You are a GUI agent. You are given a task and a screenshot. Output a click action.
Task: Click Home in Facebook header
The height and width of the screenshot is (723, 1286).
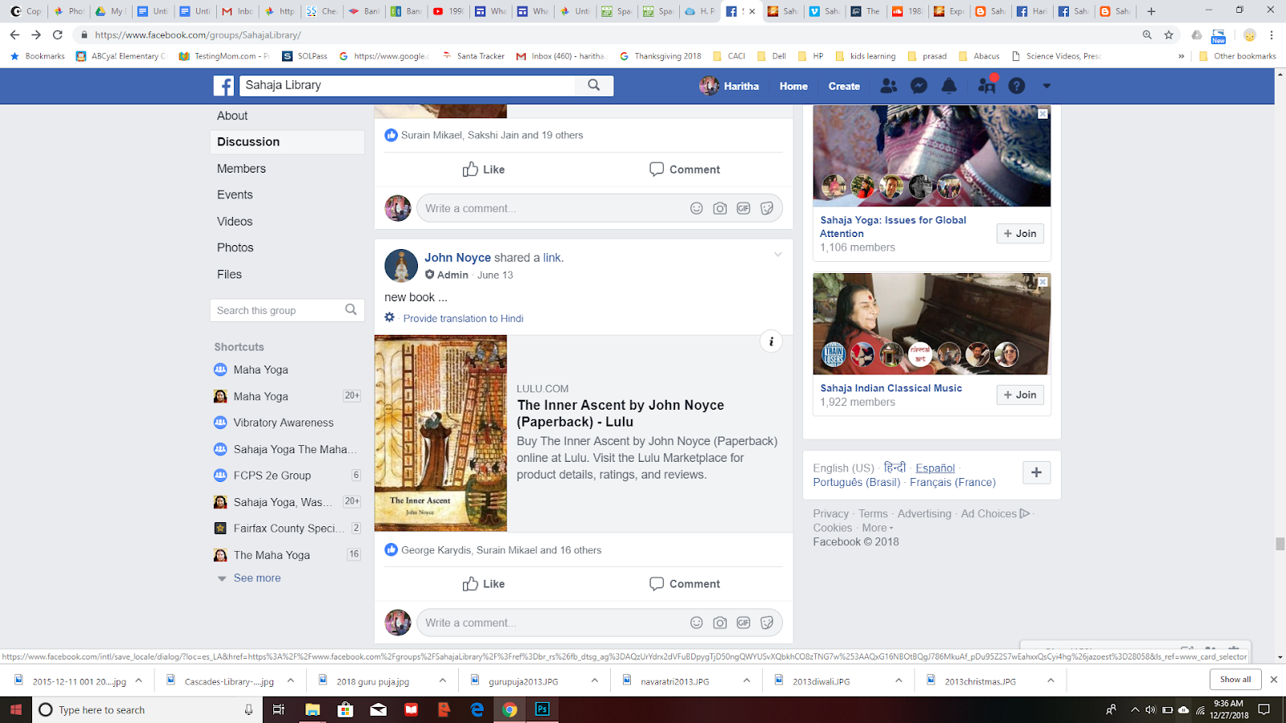793,86
